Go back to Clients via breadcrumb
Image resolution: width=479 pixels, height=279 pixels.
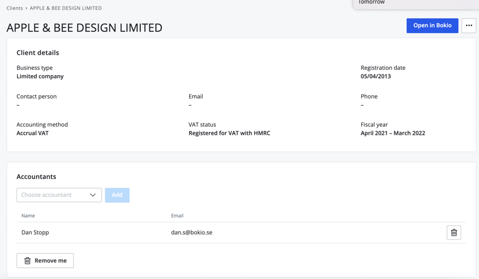click(15, 8)
